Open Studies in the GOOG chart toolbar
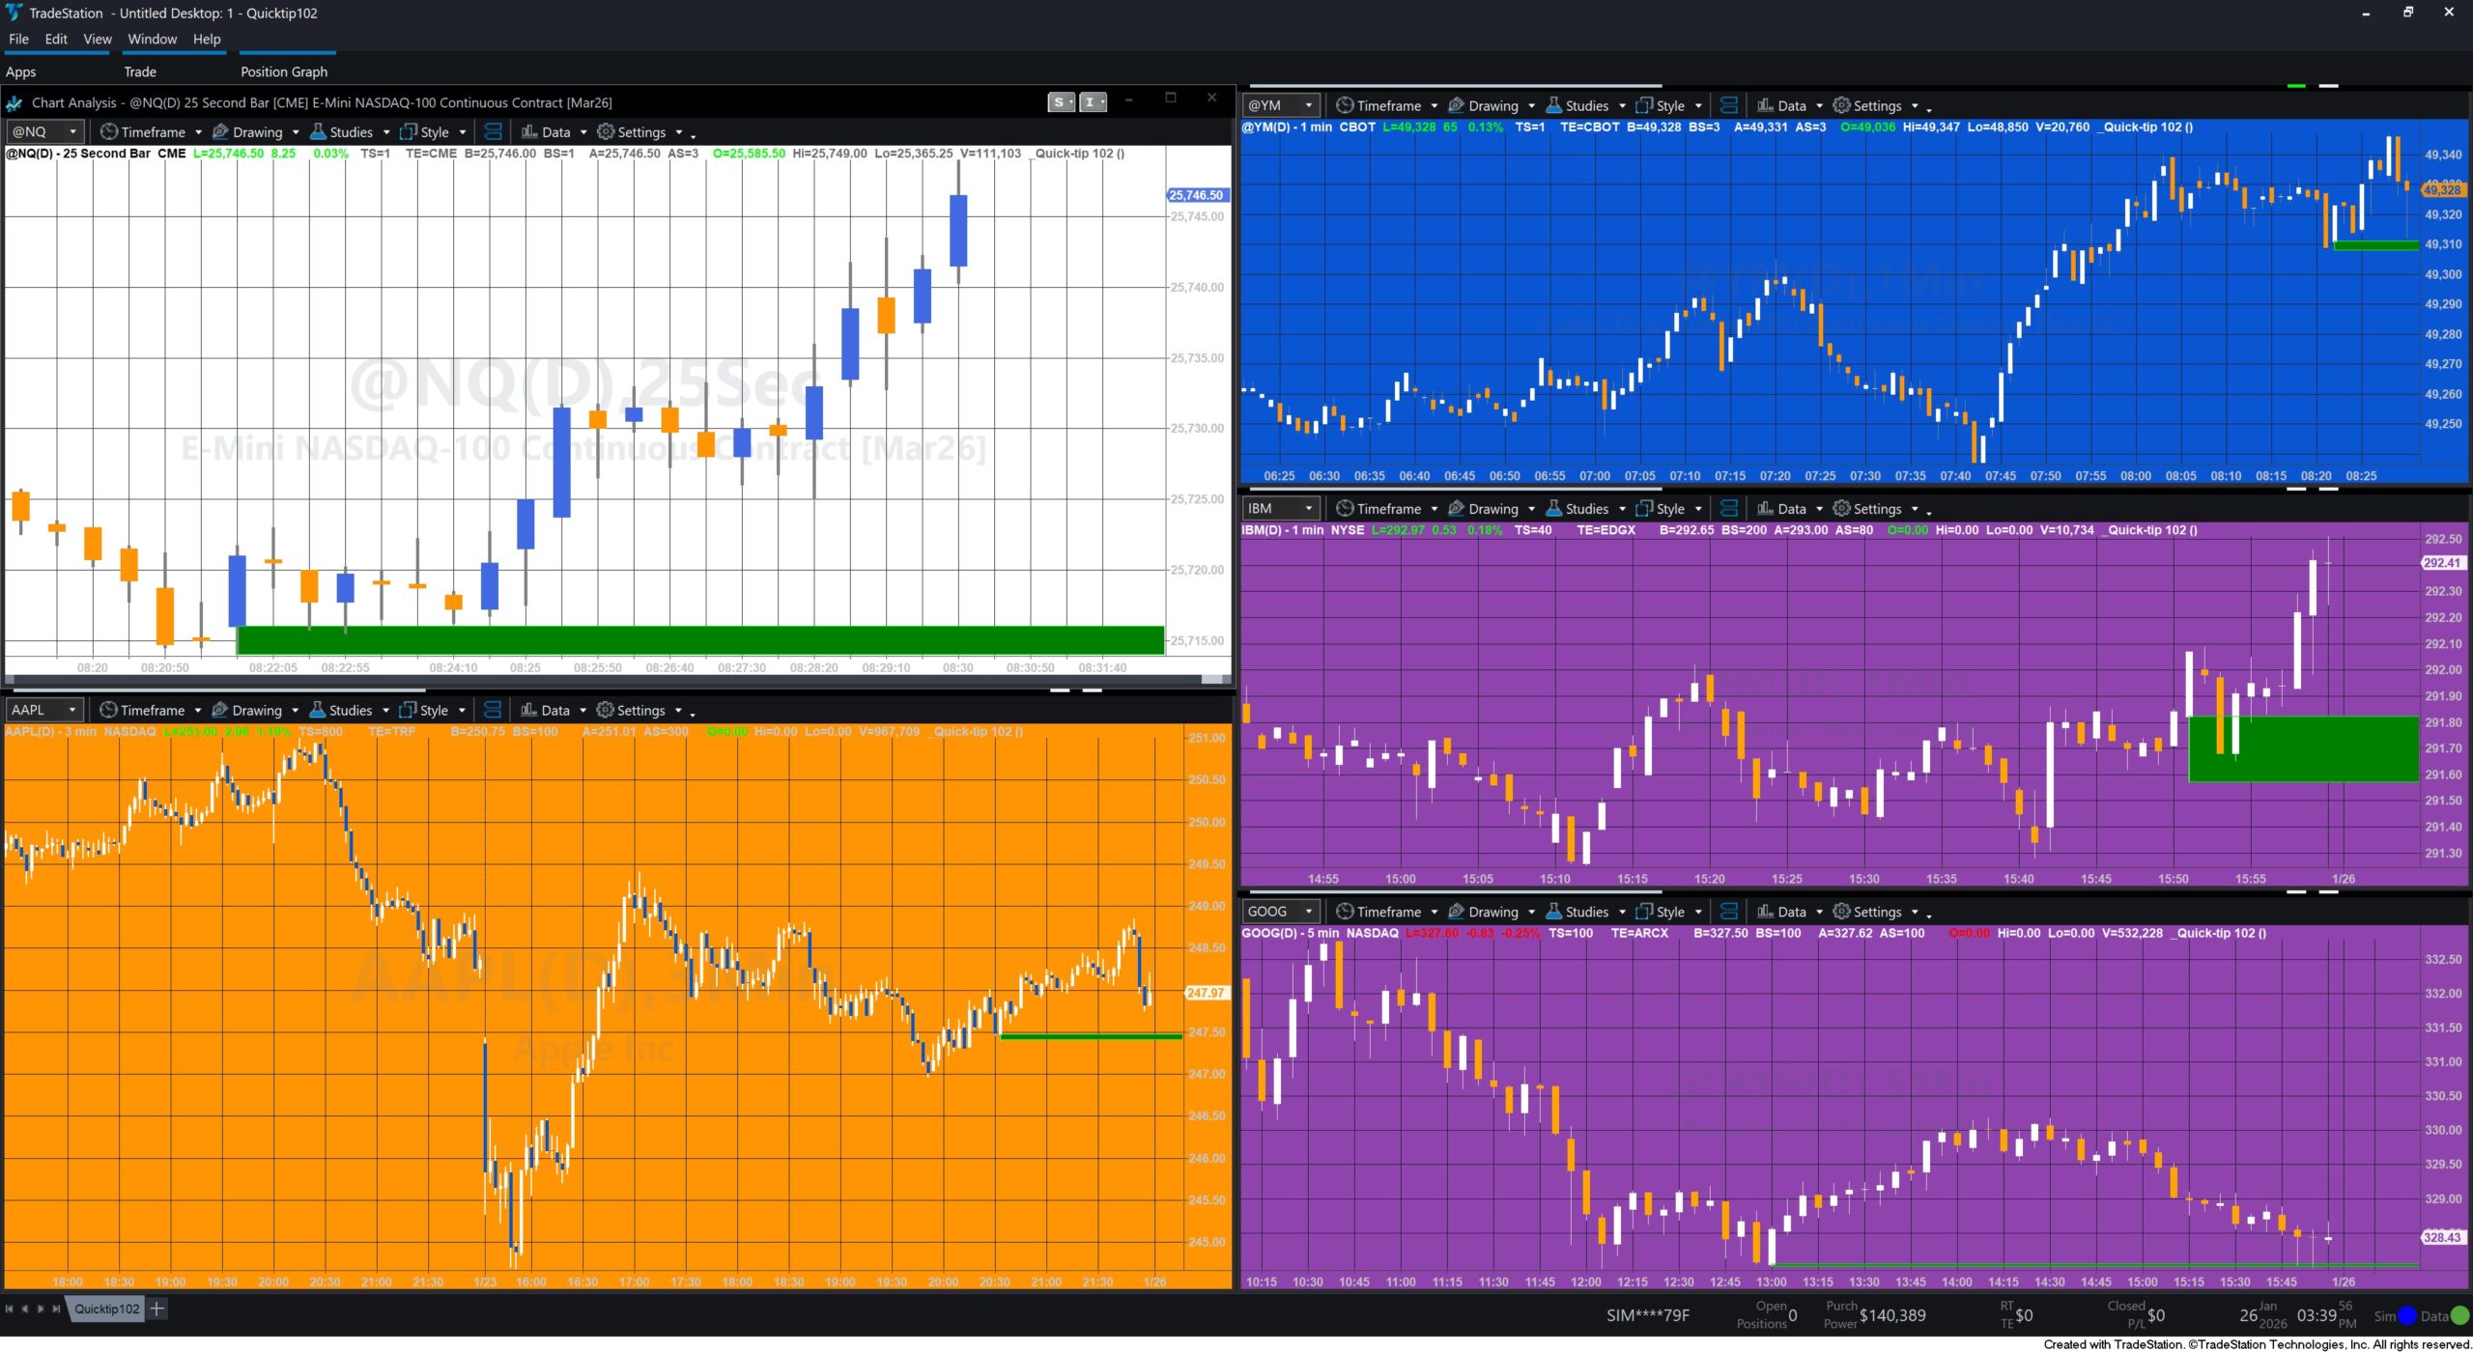 coord(1585,912)
